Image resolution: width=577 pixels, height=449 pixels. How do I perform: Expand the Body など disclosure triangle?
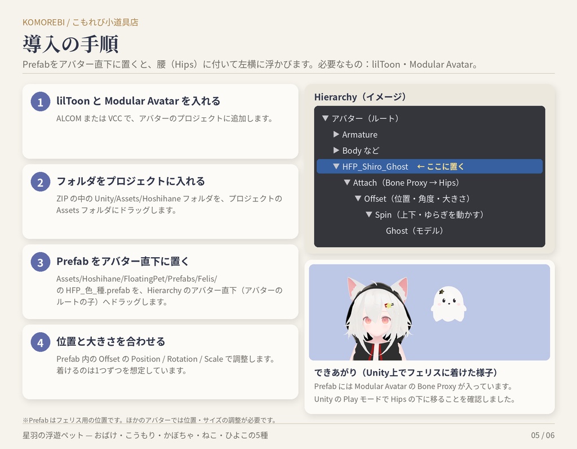[336, 150]
